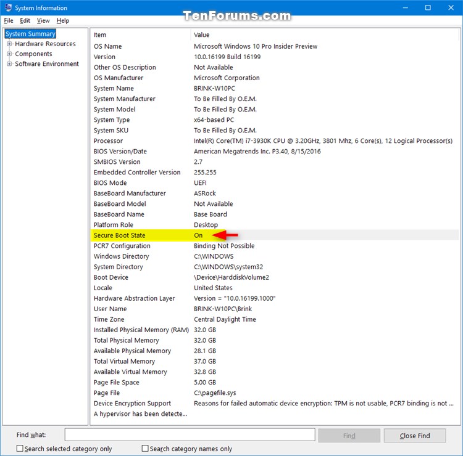This screenshot has height=456, width=463.
Task: Select the Components tree item
Action: tap(33, 54)
